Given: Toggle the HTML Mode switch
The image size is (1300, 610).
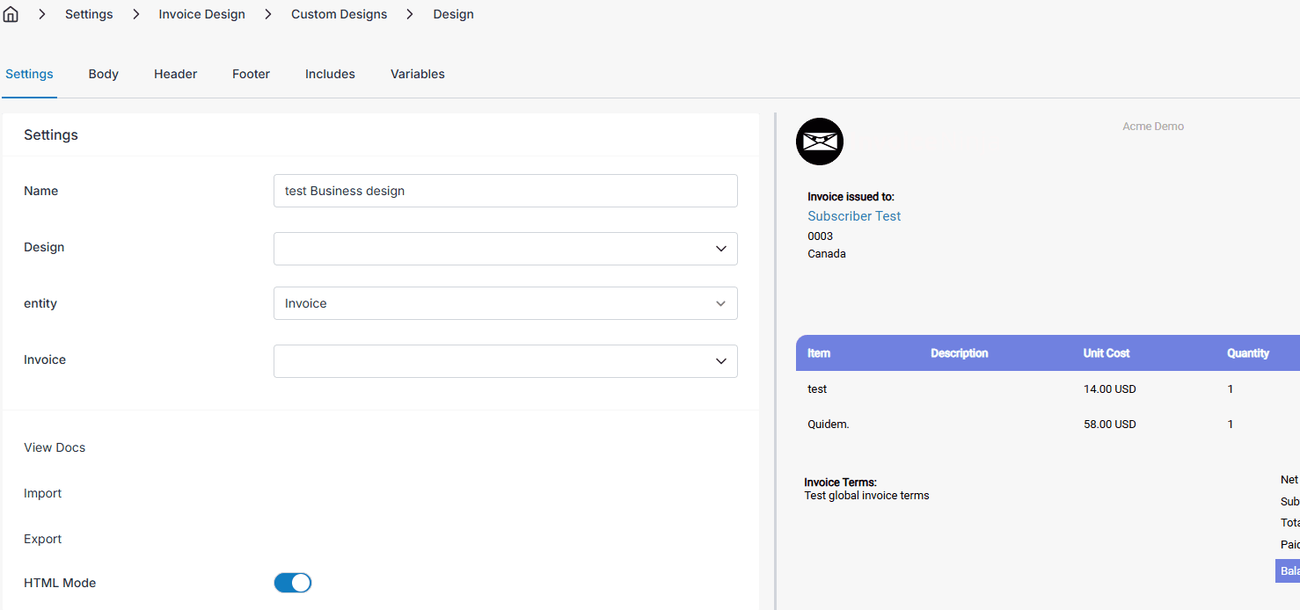Looking at the screenshot, I should [x=293, y=583].
